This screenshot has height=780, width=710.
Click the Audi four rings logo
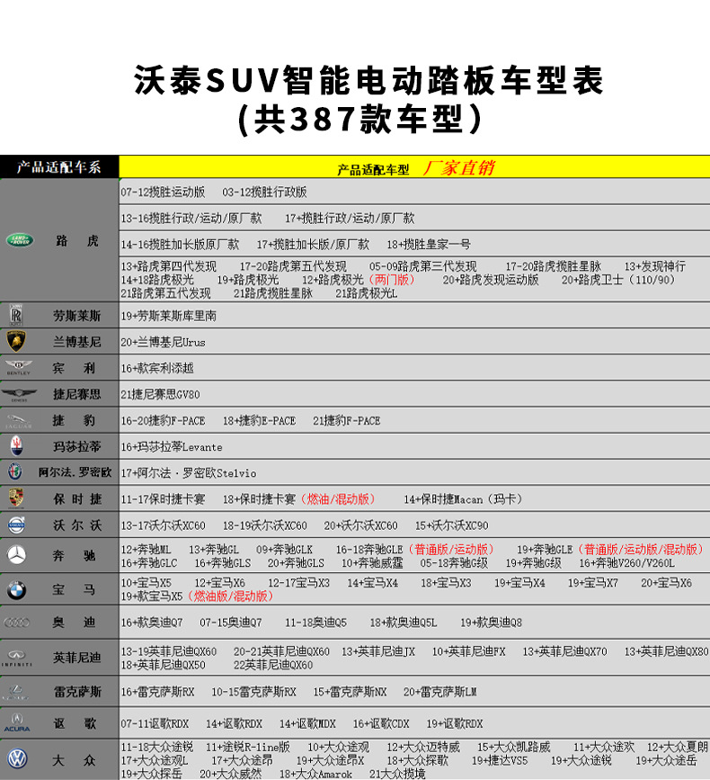click(17, 623)
